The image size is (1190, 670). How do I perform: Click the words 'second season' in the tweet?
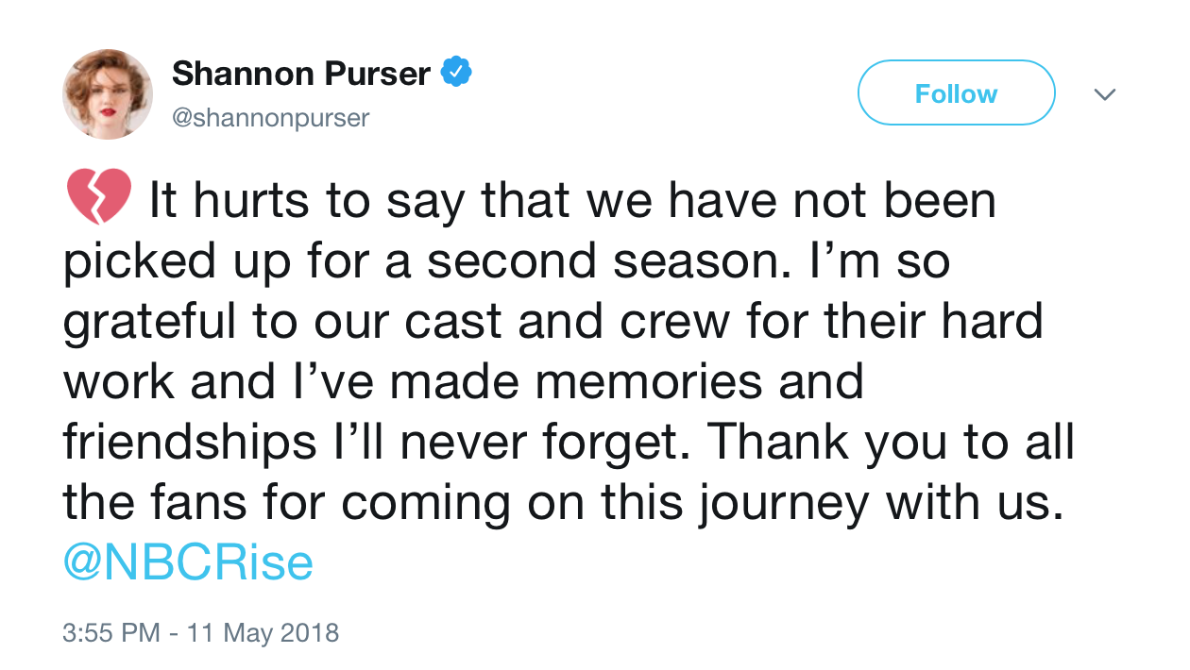tap(604, 262)
